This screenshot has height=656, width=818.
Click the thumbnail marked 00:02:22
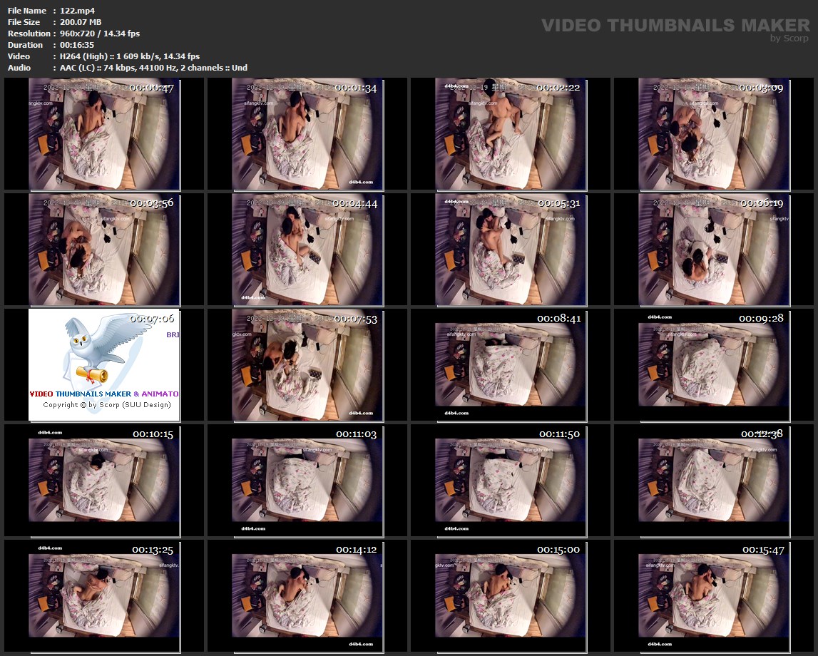[x=511, y=134]
